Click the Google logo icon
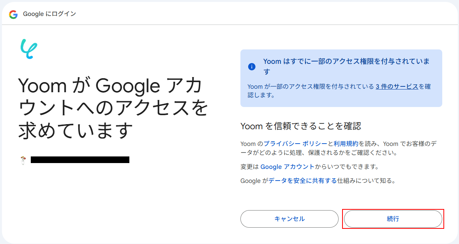The image size is (459, 244). coord(13,14)
